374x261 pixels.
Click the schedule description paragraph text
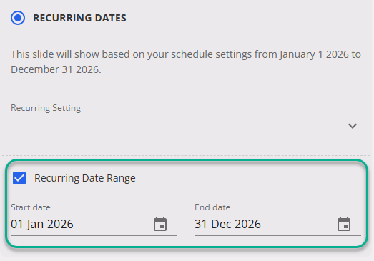[186, 61]
